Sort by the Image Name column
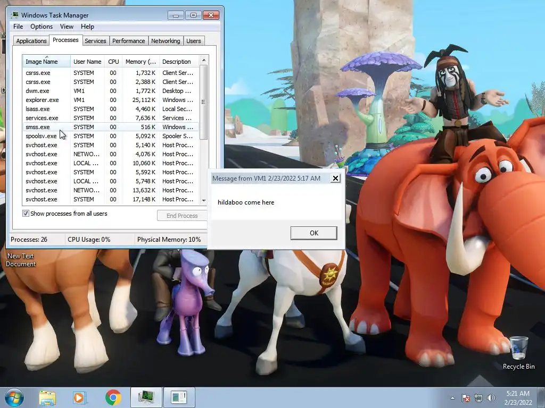The width and height of the screenshot is (545, 408). [46, 62]
